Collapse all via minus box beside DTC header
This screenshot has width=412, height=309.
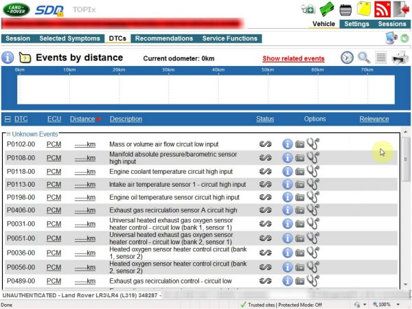[x=7, y=119]
